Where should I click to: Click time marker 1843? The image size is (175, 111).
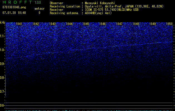coord(53,24)
